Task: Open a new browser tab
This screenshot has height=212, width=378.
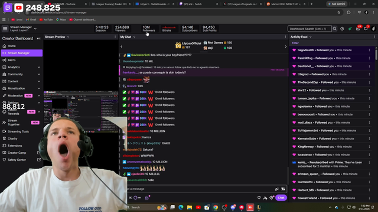Action: pos(312,4)
